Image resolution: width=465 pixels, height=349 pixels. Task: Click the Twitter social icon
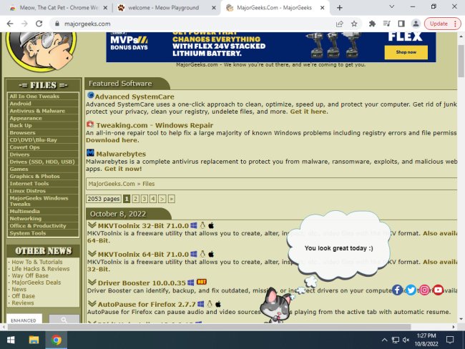point(411,290)
